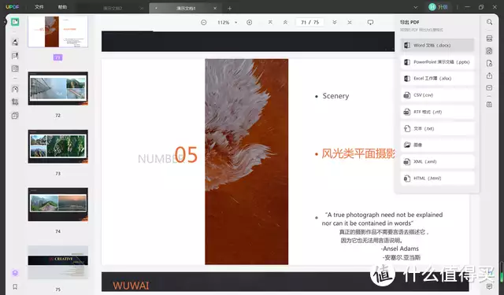Click the zoom out minus icon
The image size is (504, 295).
[x=203, y=23]
